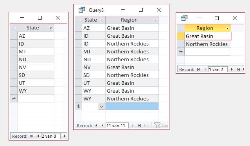This screenshot has width=250, height=146.
Task: Click MT state cell in Query3
Action: [x=94, y=51]
